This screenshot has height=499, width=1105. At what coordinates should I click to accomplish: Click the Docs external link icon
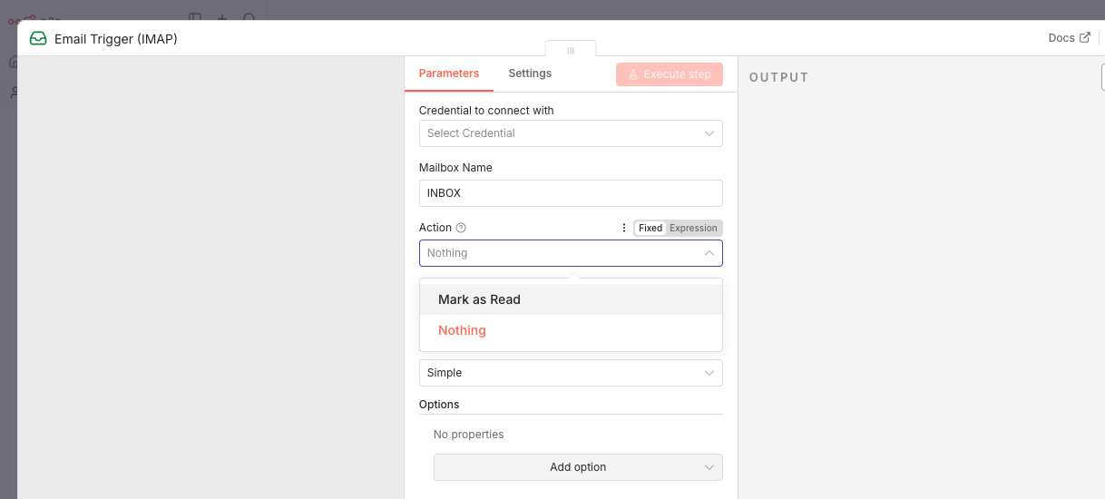click(x=1083, y=38)
